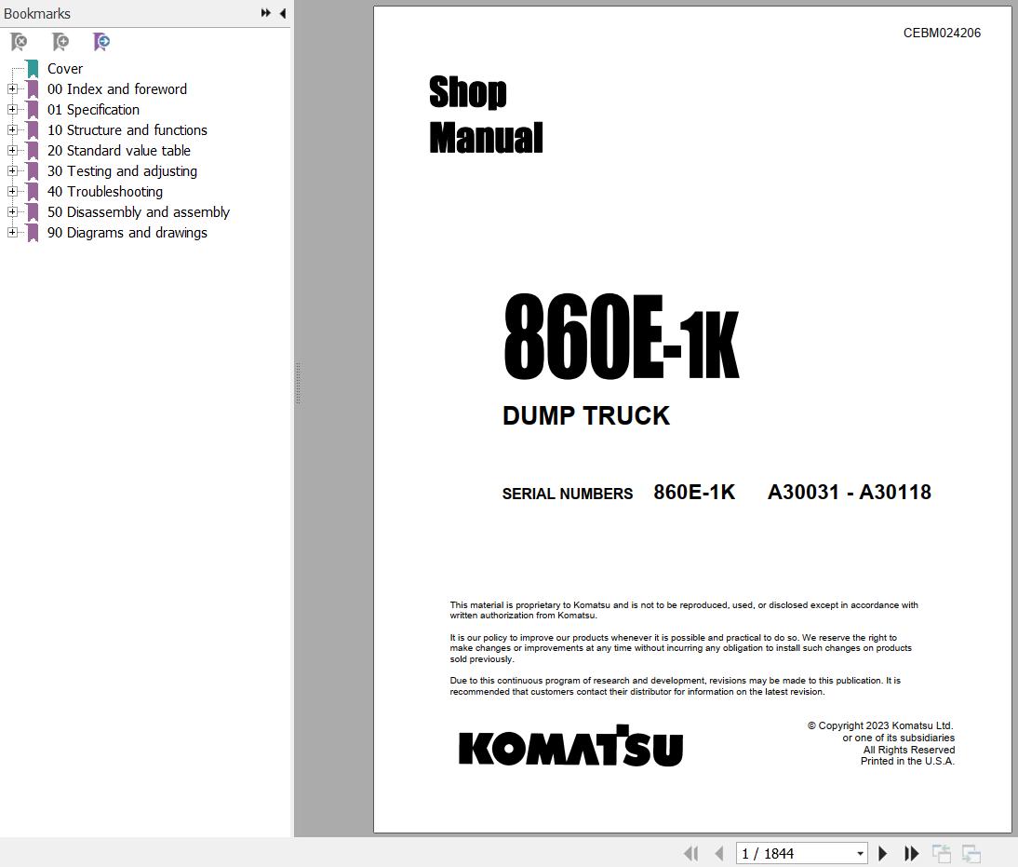Go to next page arrow

coord(882,853)
